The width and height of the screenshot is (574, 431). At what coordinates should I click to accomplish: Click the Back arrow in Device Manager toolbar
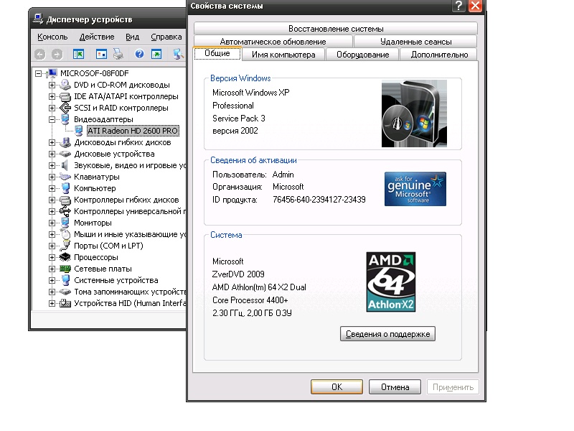[40, 55]
